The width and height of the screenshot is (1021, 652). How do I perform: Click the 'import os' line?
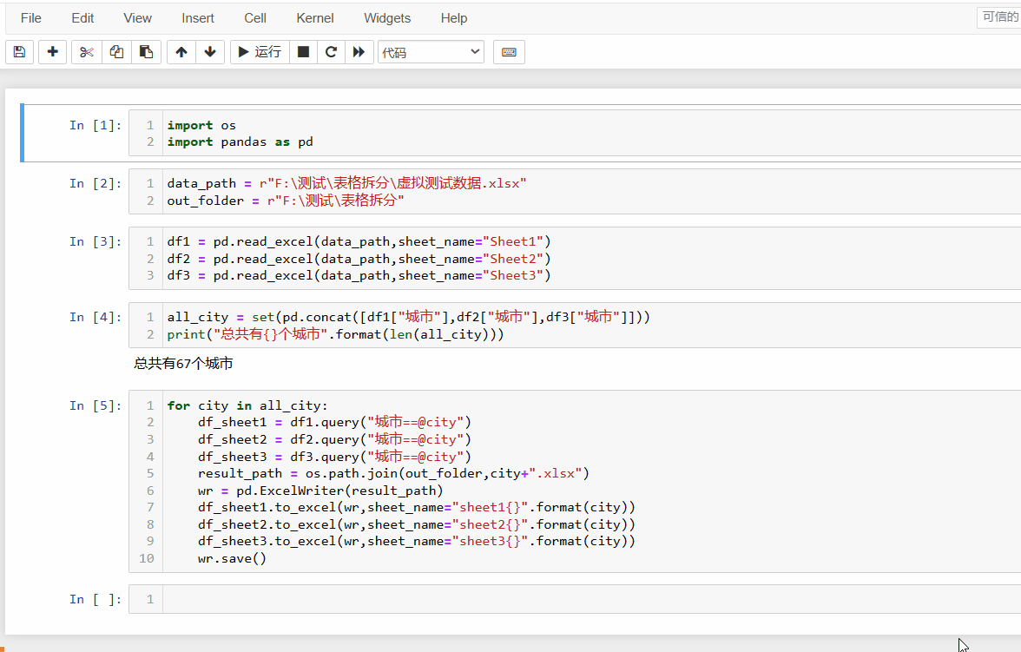click(x=201, y=125)
